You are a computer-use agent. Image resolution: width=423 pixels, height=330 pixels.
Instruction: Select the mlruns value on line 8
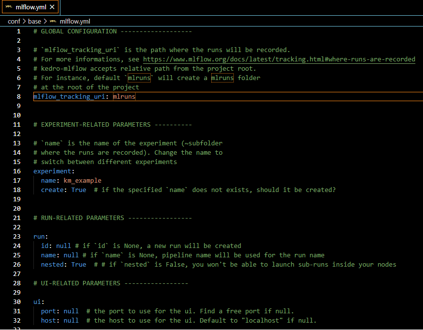pos(124,97)
